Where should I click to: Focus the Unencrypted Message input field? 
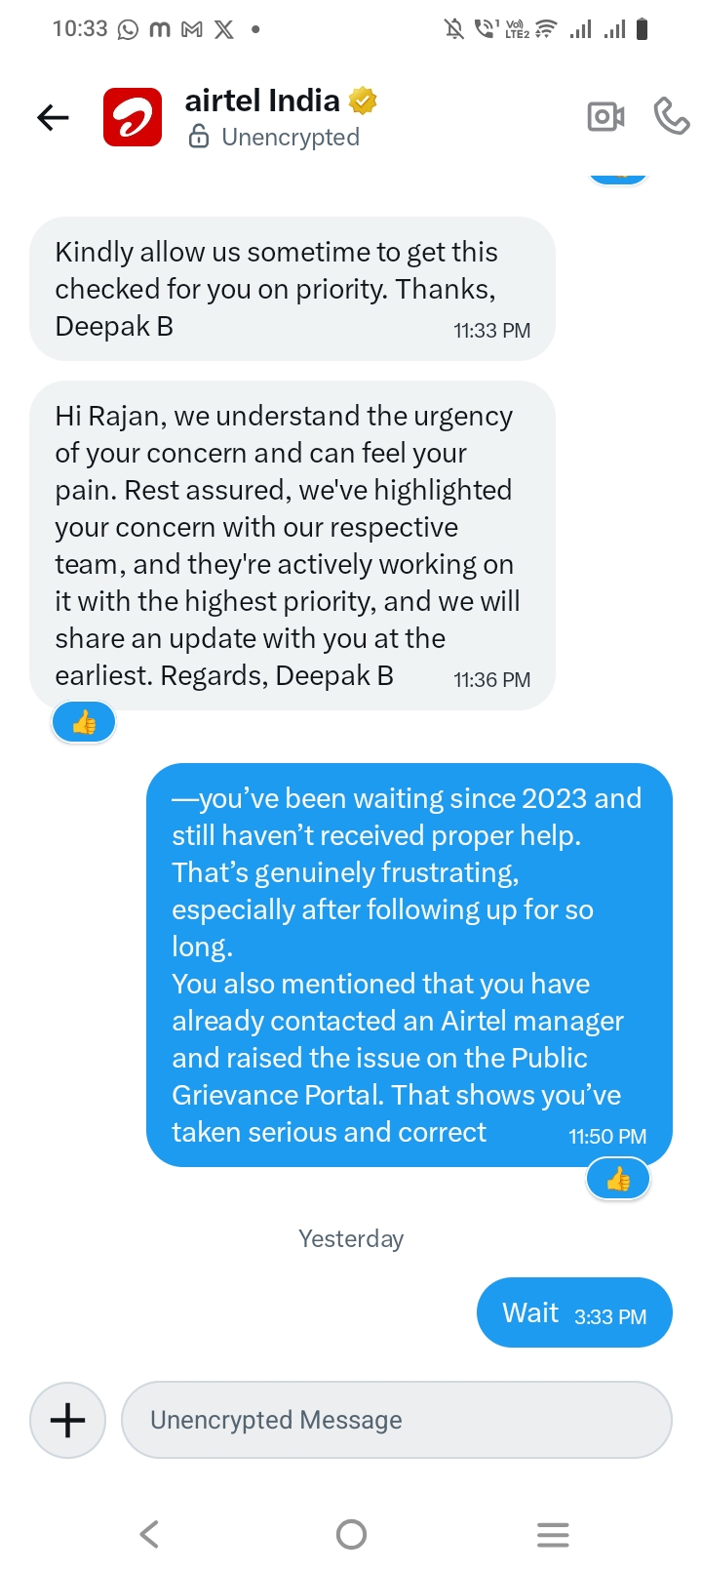pyautogui.click(x=396, y=1420)
